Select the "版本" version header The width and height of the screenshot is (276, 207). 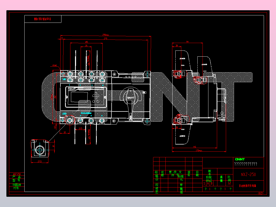209,173
